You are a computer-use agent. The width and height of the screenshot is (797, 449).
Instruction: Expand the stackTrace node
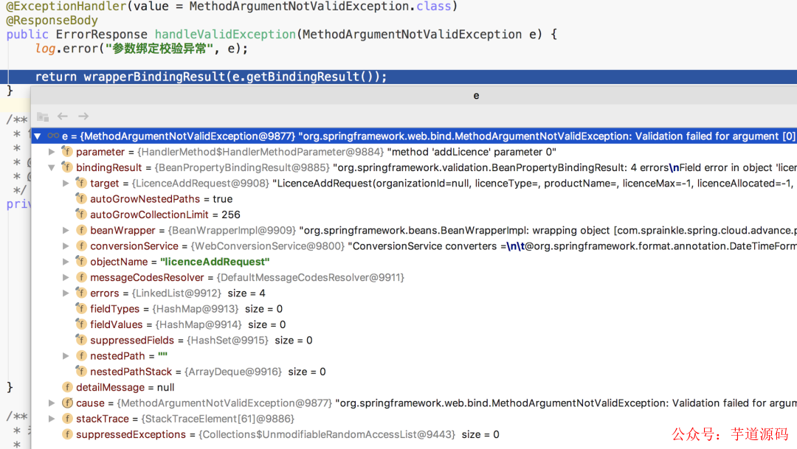(x=52, y=419)
